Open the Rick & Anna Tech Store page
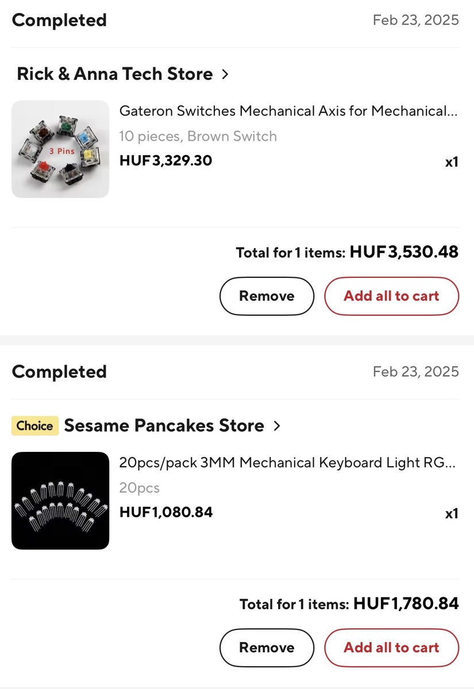The height and width of the screenshot is (689, 474). tap(115, 74)
